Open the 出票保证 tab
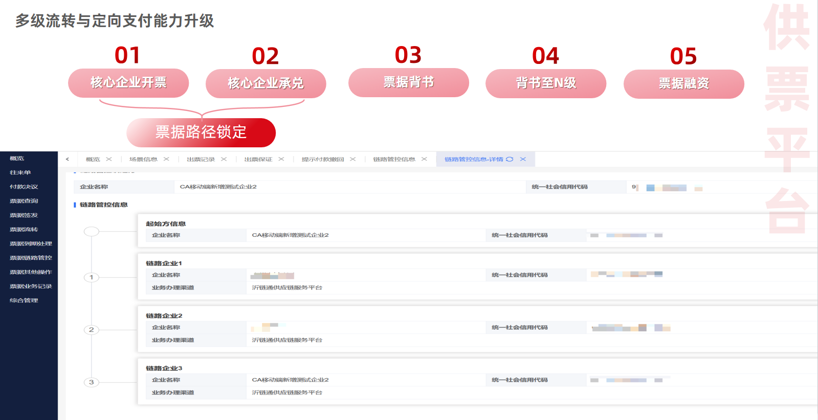 pos(258,159)
